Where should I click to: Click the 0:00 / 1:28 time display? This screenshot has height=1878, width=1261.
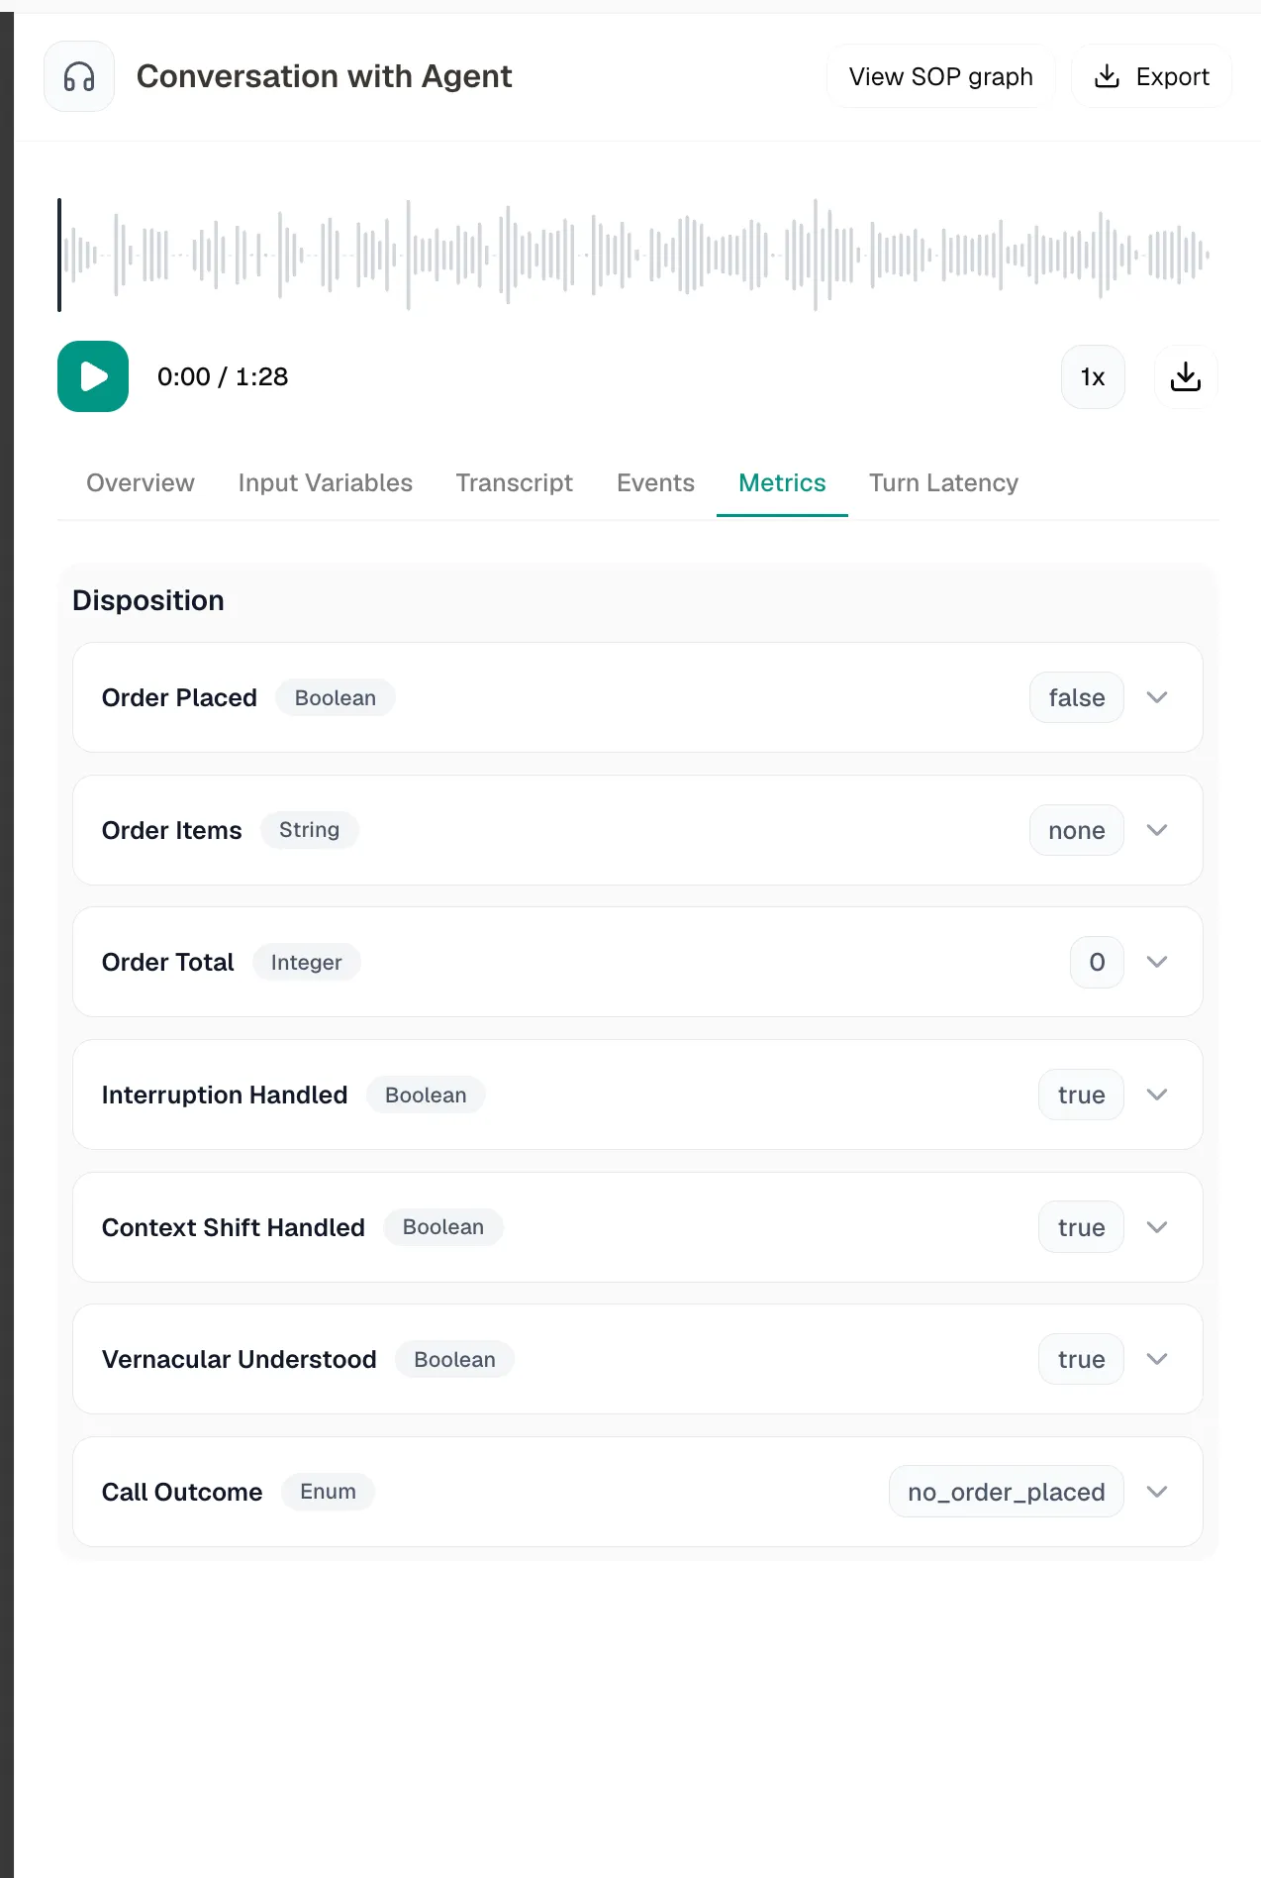[x=223, y=376]
